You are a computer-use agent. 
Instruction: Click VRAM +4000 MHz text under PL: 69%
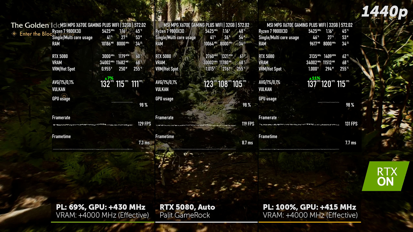point(102,215)
